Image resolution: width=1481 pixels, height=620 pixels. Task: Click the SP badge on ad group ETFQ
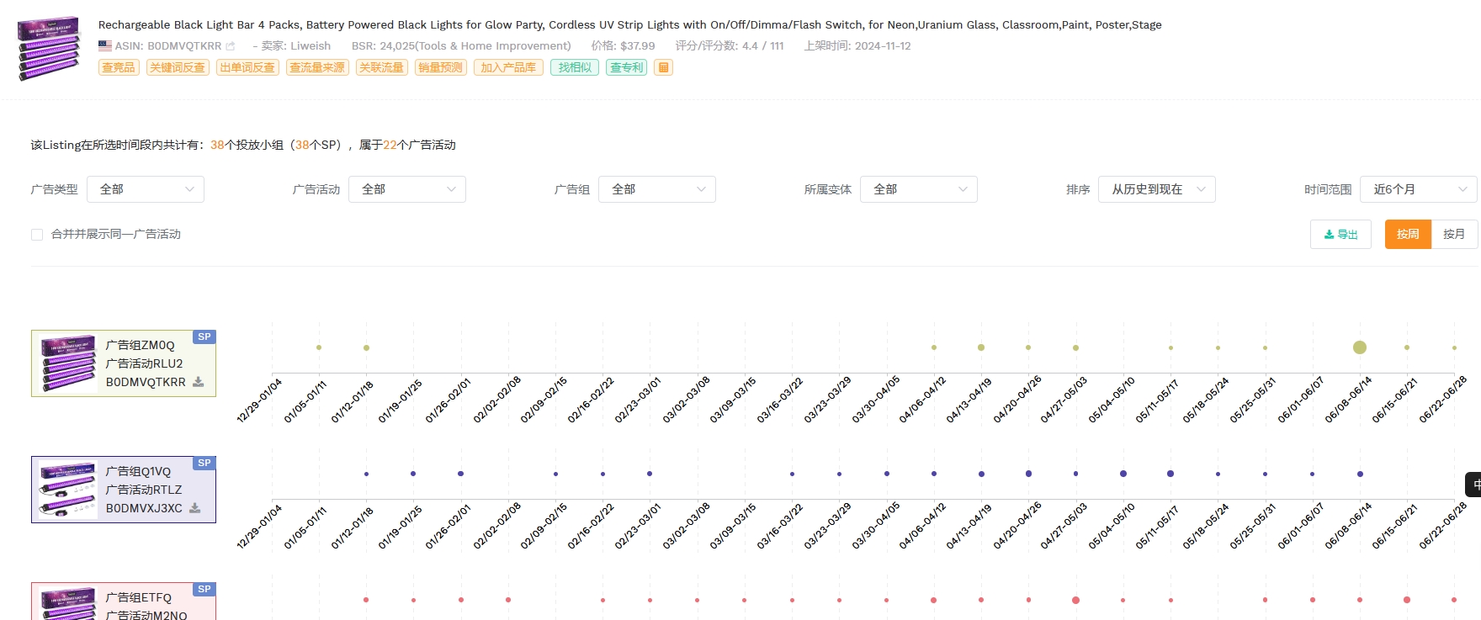(204, 589)
